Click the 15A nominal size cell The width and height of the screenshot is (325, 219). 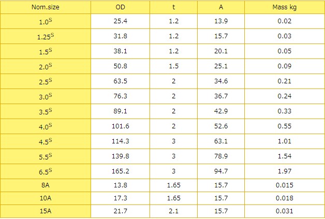point(46,211)
